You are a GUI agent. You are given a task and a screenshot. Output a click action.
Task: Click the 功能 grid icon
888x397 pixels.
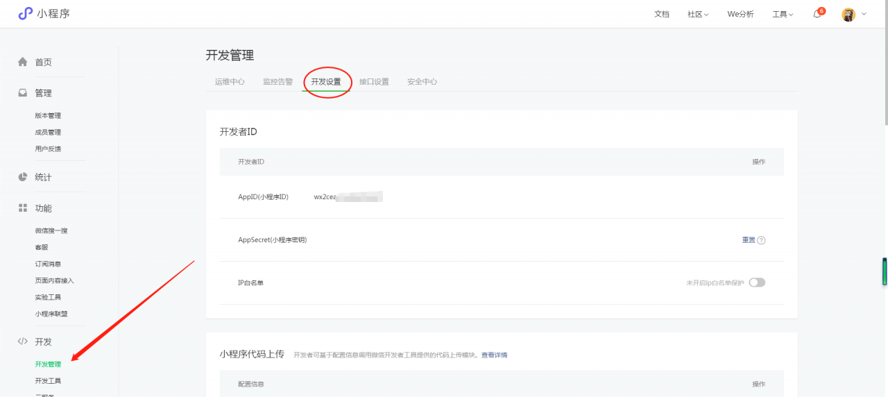pyautogui.click(x=23, y=208)
